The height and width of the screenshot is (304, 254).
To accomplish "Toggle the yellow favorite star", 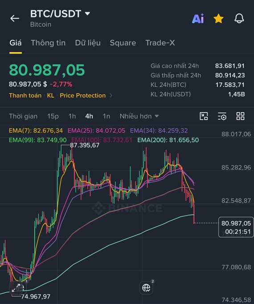I will tap(218, 19).
